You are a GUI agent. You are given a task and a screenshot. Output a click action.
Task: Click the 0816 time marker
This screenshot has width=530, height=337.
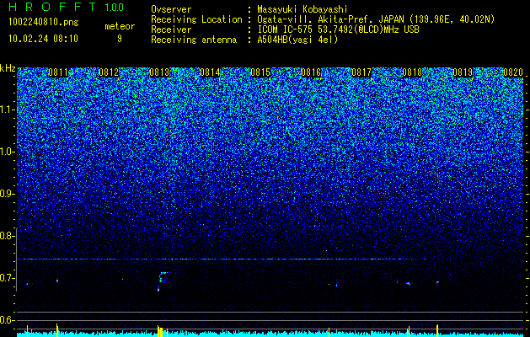click(311, 72)
